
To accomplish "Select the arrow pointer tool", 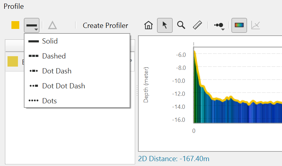I will pos(165,25).
